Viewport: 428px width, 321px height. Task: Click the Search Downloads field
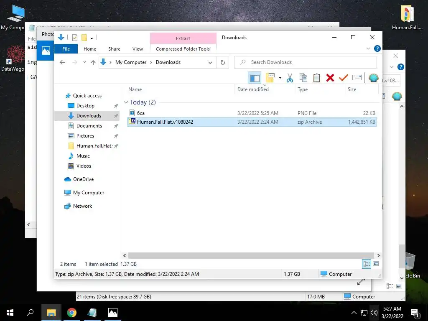point(306,62)
